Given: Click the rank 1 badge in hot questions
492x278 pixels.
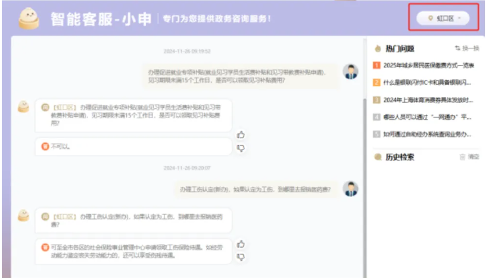Looking at the screenshot, I should 376,65.
